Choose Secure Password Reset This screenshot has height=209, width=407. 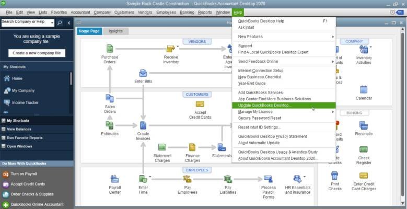[284, 118]
